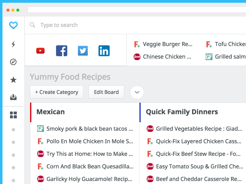Click the heart logo icon in sidebar
Viewport: 246px width, 184px height.
pyautogui.click(x=13, y=25)
